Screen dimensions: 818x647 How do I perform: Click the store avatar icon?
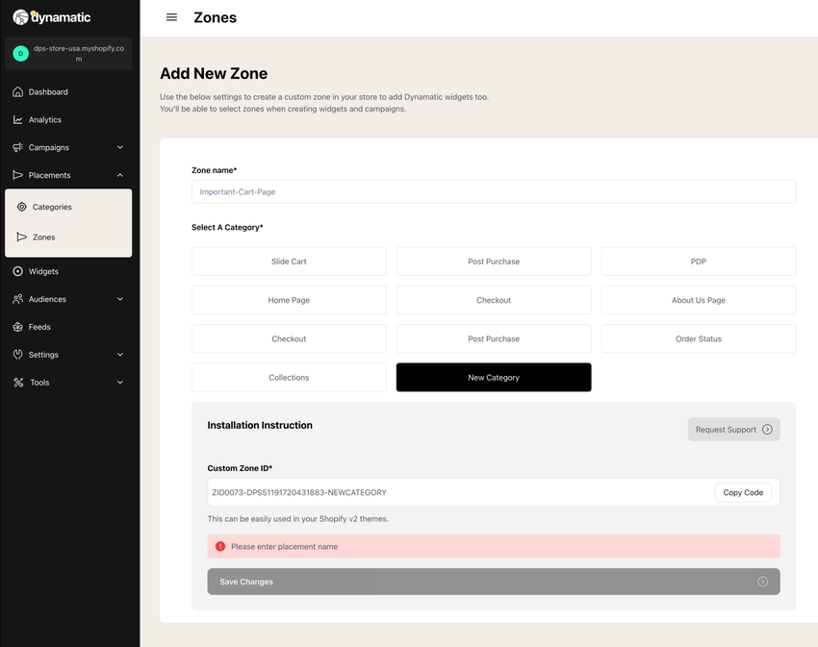click(21, 53)
